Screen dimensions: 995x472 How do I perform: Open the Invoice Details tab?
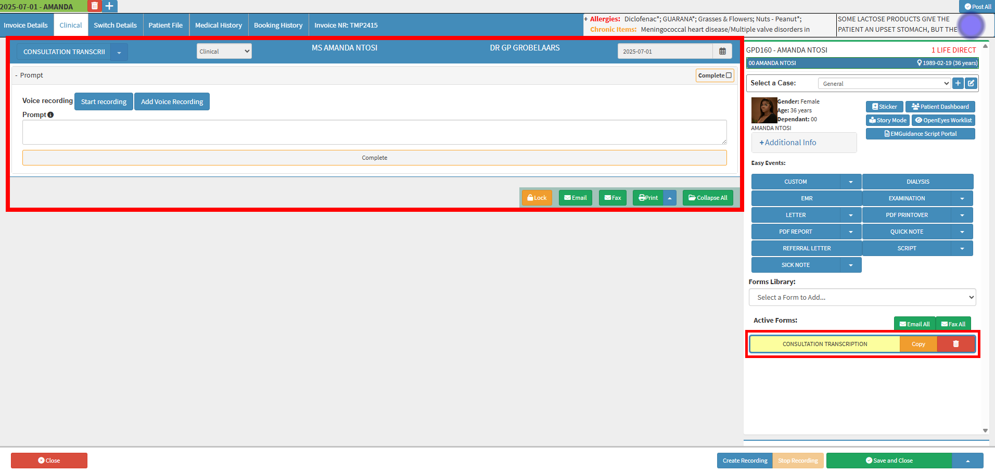click(x=25, y=25)
